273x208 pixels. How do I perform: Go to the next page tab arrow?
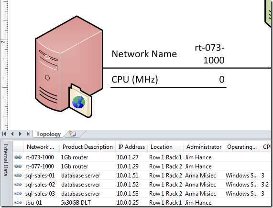click(20, 134)
